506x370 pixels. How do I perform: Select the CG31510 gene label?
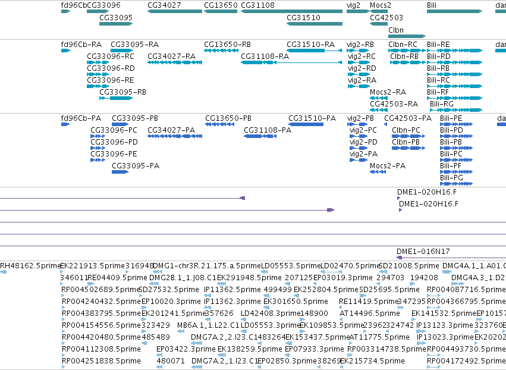click(x=303, y=18)
